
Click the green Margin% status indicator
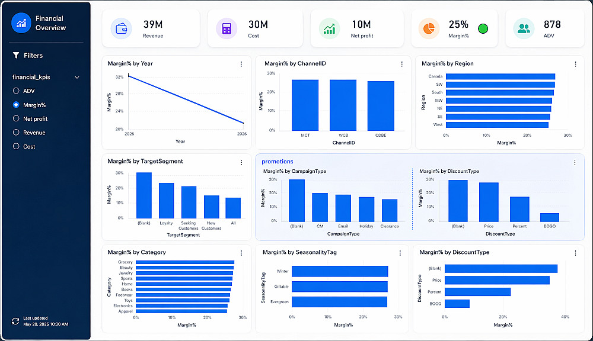[483, 28]
